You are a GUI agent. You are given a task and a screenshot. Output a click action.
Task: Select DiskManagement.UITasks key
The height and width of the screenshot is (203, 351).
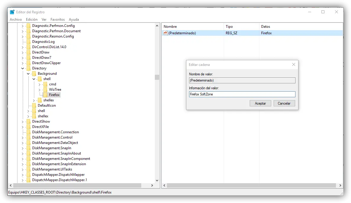(x=52, y=169)
